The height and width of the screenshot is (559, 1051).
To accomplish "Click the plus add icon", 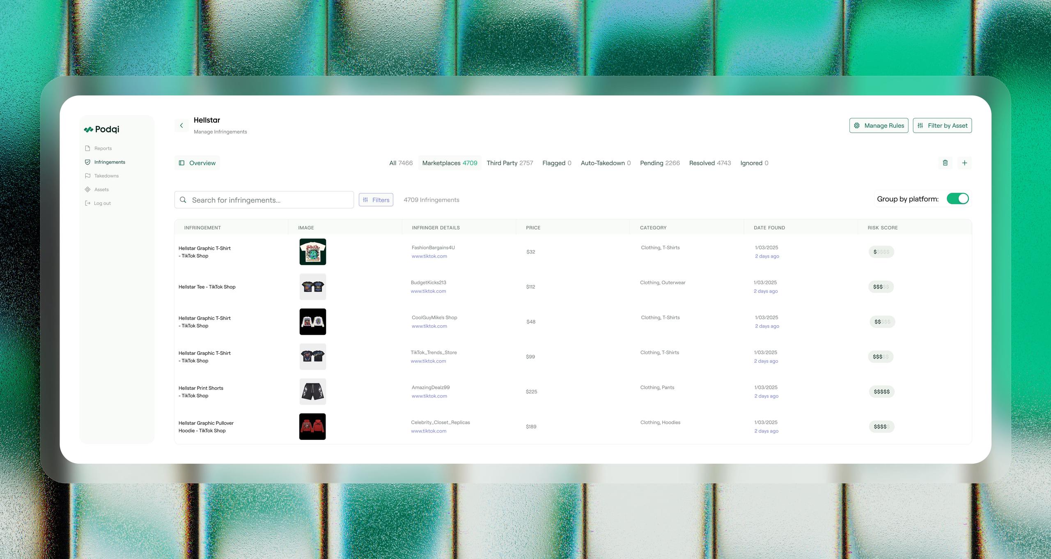I will click(x=964, y=163).
